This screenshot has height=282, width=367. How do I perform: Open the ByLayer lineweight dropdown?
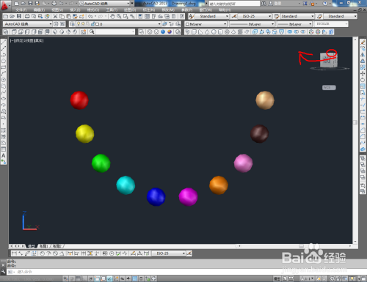[294, 24]
